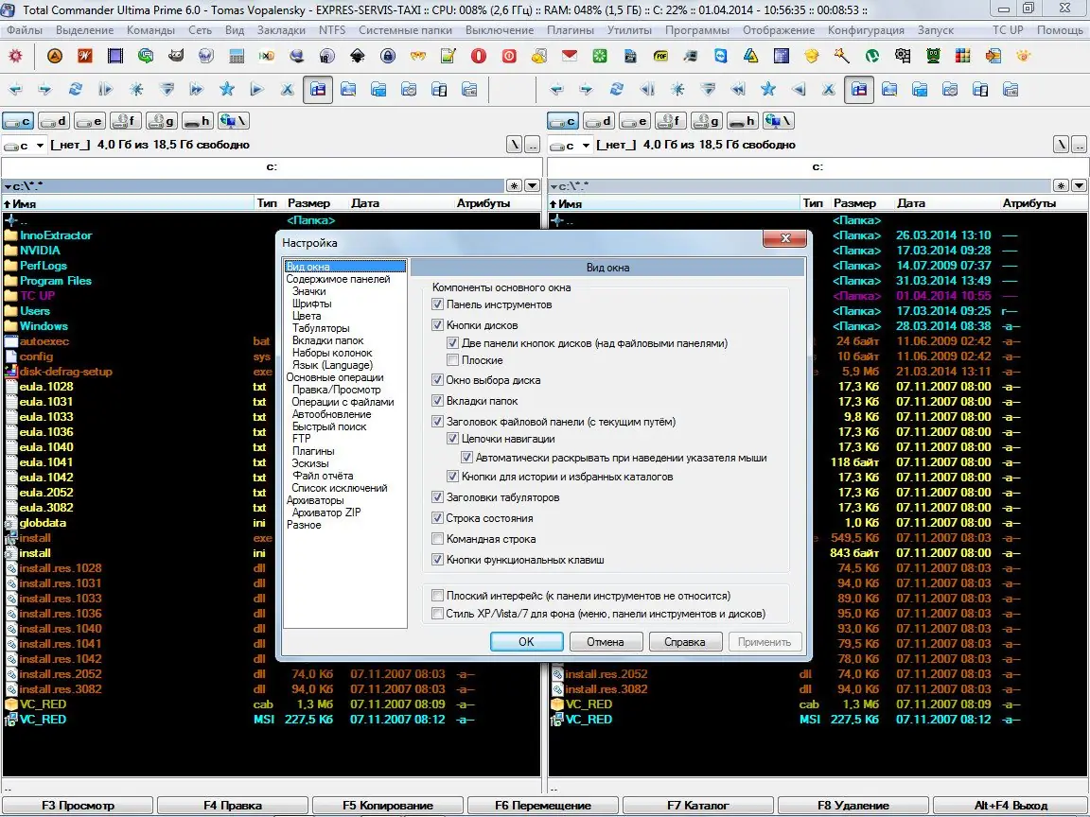Click the TeamViewer icon in toolbar
This screenshot has height=817, width=1090.
(x=720, y=56)
